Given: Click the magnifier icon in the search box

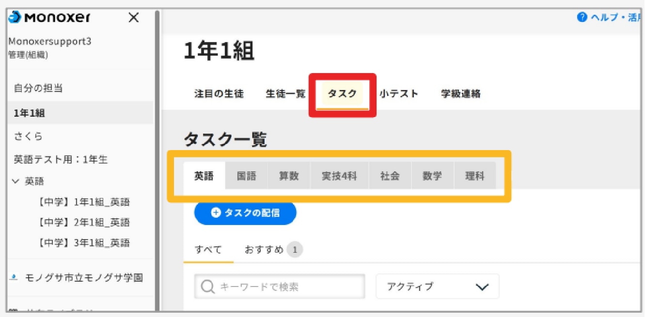Looking at the screenshot, I should coord(207,287).
